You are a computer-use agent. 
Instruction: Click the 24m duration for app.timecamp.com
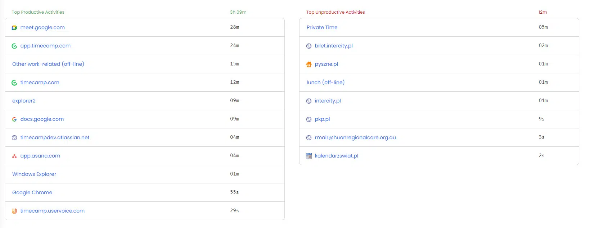(x=235, y=45)
